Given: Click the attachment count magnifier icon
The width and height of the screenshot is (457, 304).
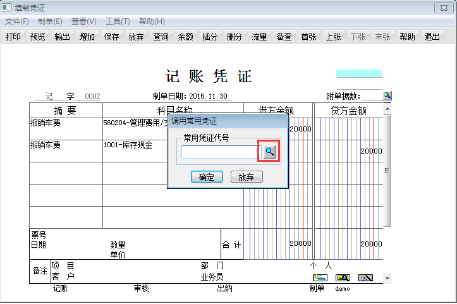Looking at the screenshot, I should [387, 95].
